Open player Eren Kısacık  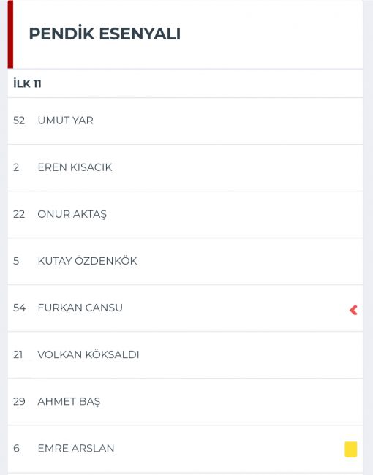(x=185, y=168)
